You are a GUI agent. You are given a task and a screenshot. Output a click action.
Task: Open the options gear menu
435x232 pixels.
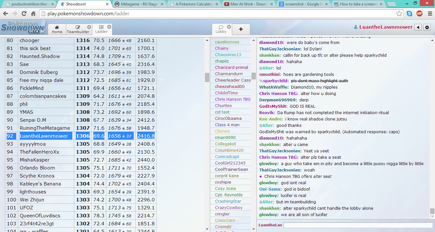tap(427, 27)
